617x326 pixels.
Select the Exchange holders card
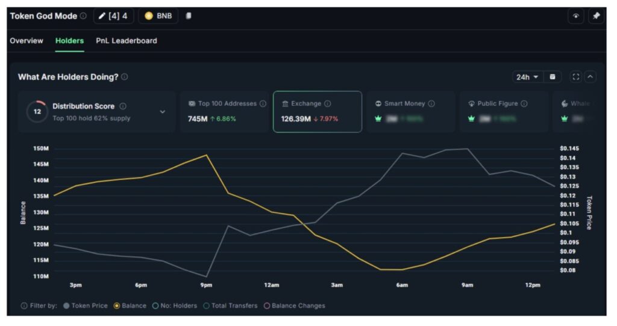(x=317, y=111)
